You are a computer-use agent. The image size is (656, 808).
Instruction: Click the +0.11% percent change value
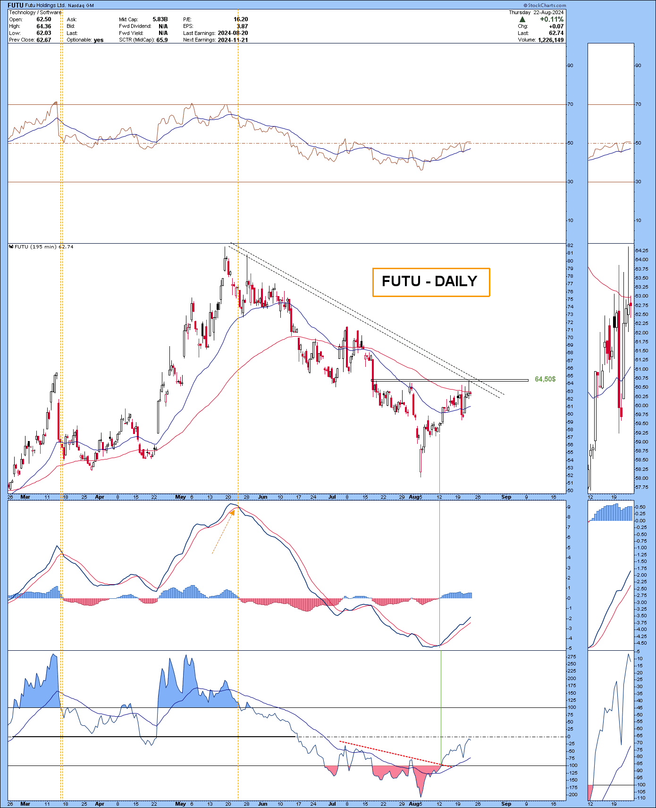[x=552, y=19]
